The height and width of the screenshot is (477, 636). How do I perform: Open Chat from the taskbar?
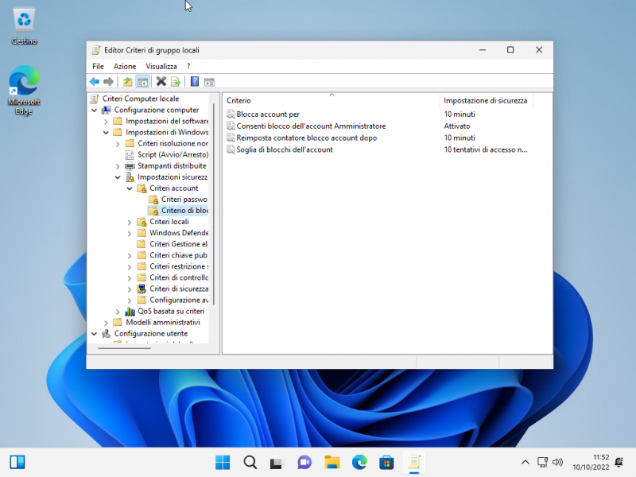(x=304, y=462)
